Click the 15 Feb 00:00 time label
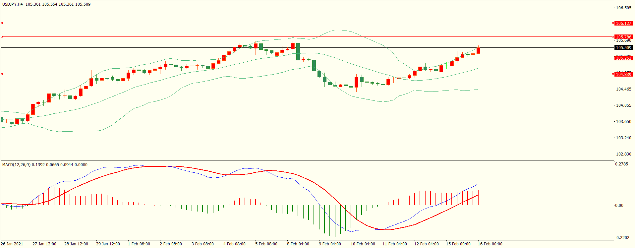The width and height of the screenshot is (635, 248). (458, 244)
